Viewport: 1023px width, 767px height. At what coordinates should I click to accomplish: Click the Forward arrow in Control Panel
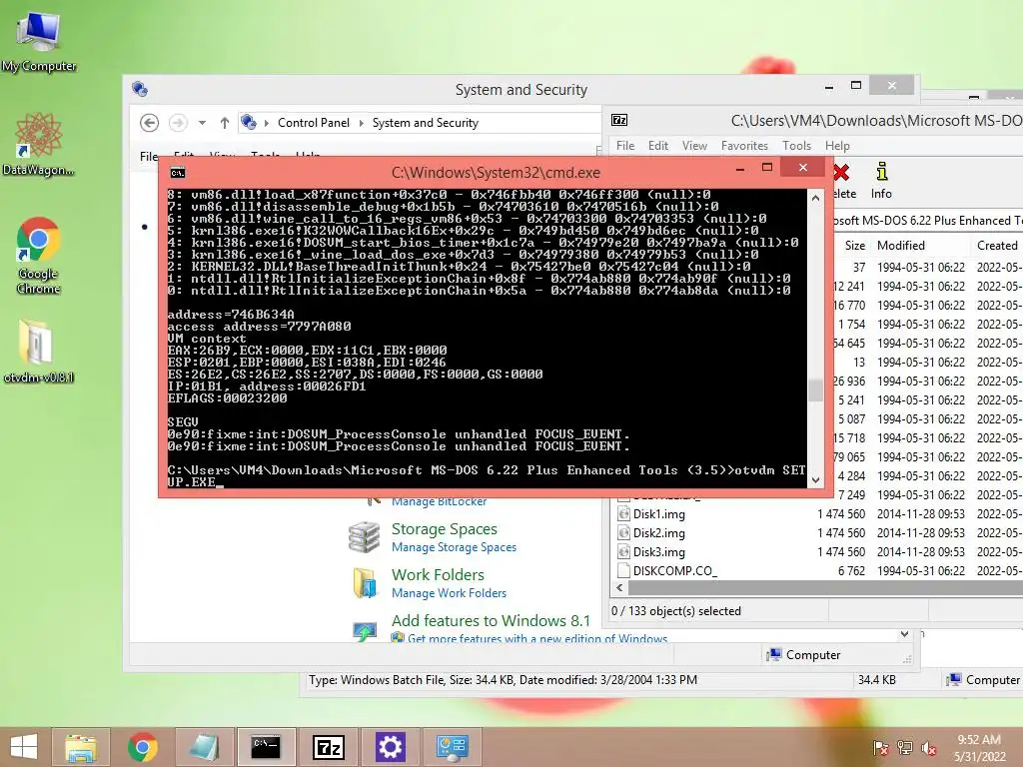click(x=178, y=123)
